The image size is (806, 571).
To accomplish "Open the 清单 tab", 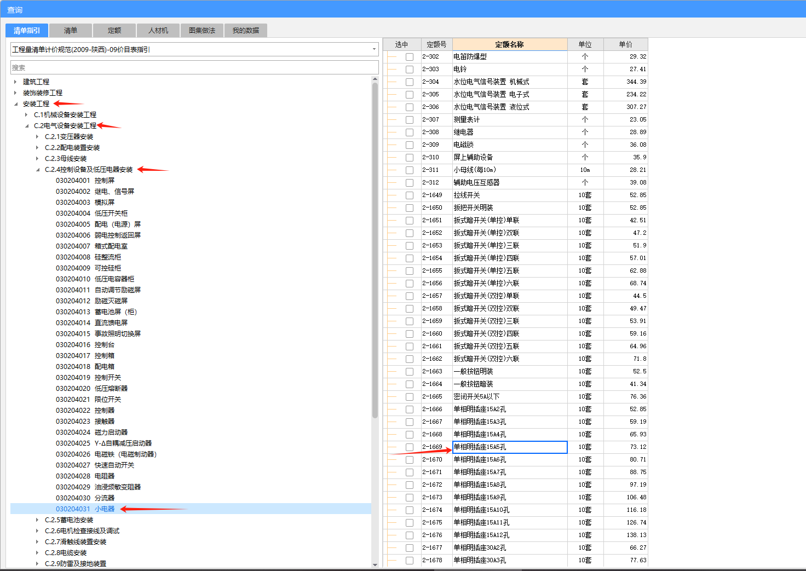I will [71, 31].
